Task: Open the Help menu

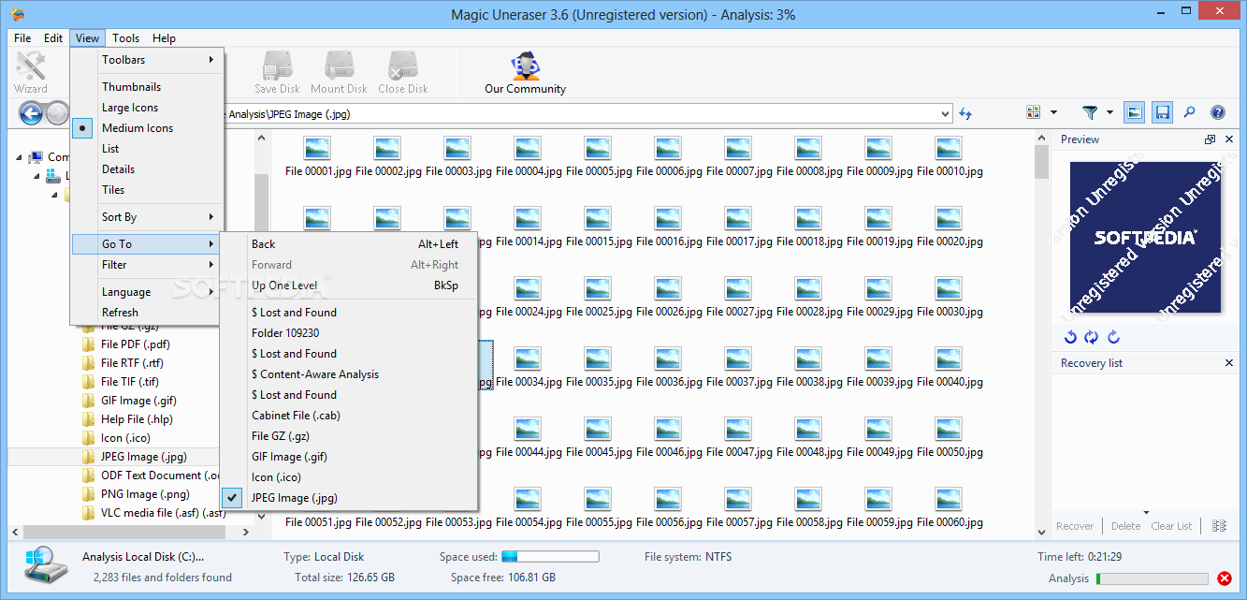Action: tap(164, 38)
